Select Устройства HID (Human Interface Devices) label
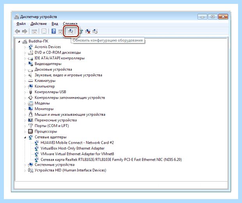The height and width of the screenshot is (203, 242). click(70, 170)
